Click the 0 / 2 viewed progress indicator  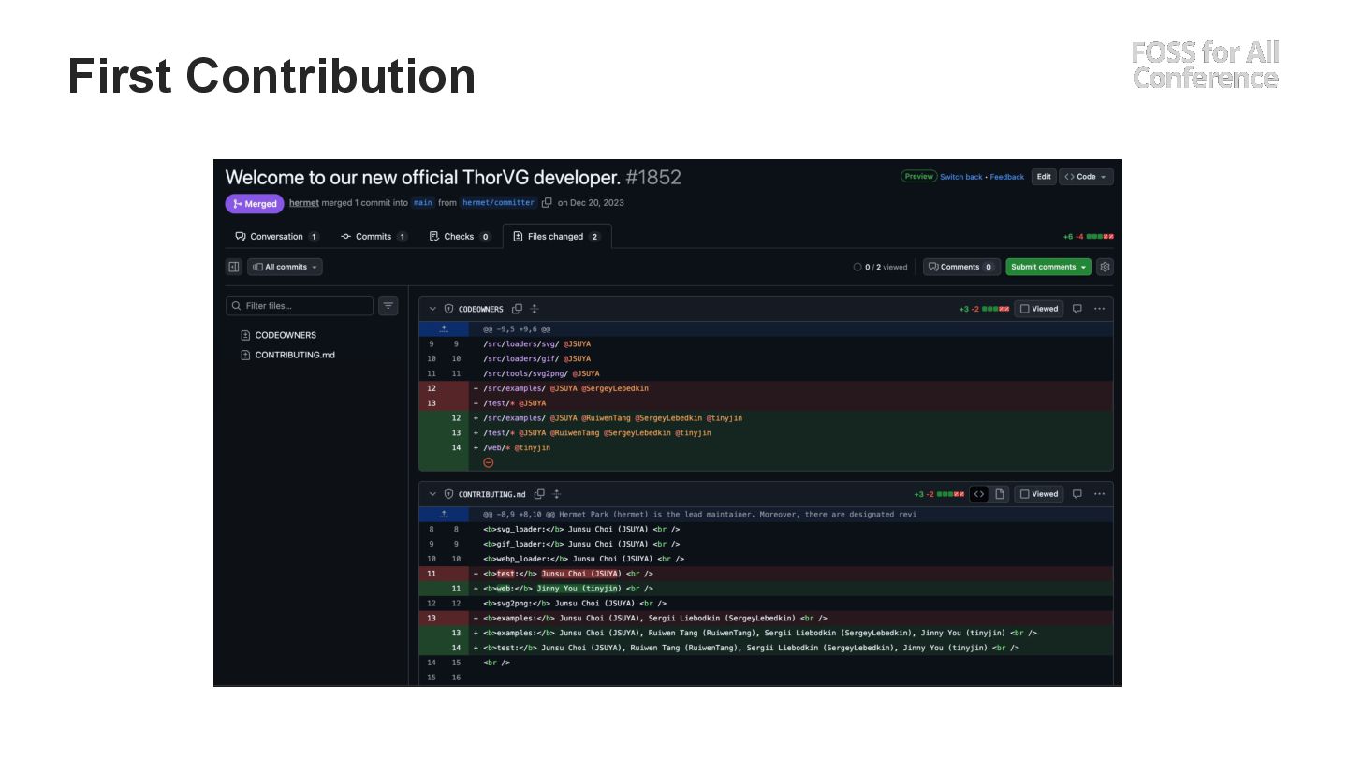point(880,267)
